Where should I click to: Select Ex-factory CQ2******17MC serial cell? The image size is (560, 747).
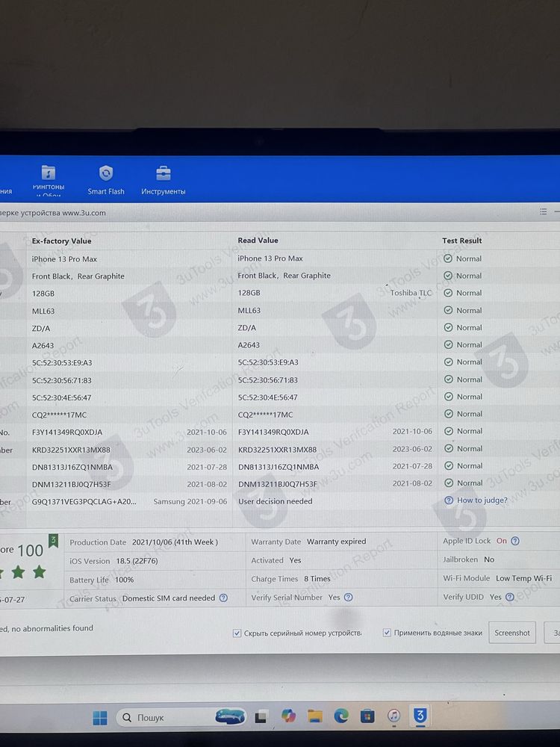(x=59, y=415)
